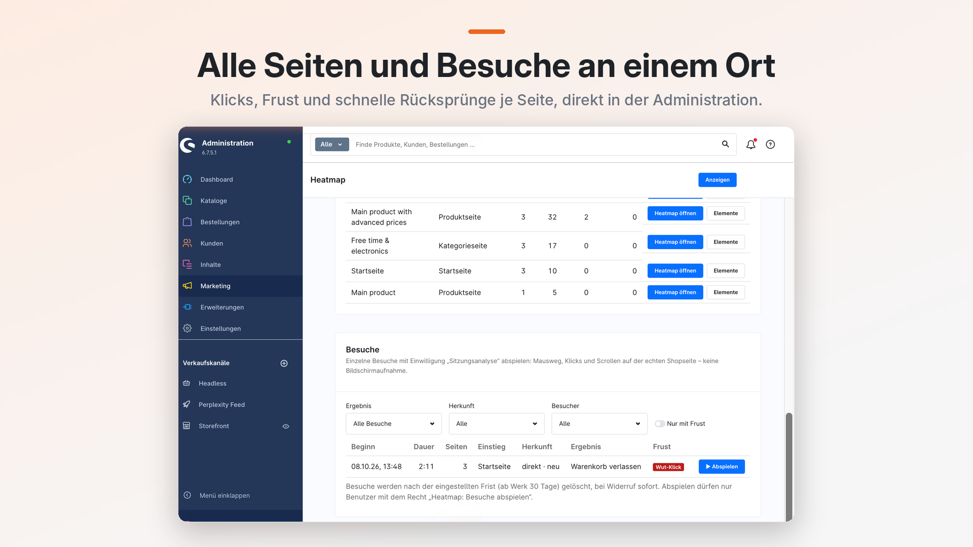The image size is (973, 547).
Task: Click the Shopware logo icon
Action: 188,145
